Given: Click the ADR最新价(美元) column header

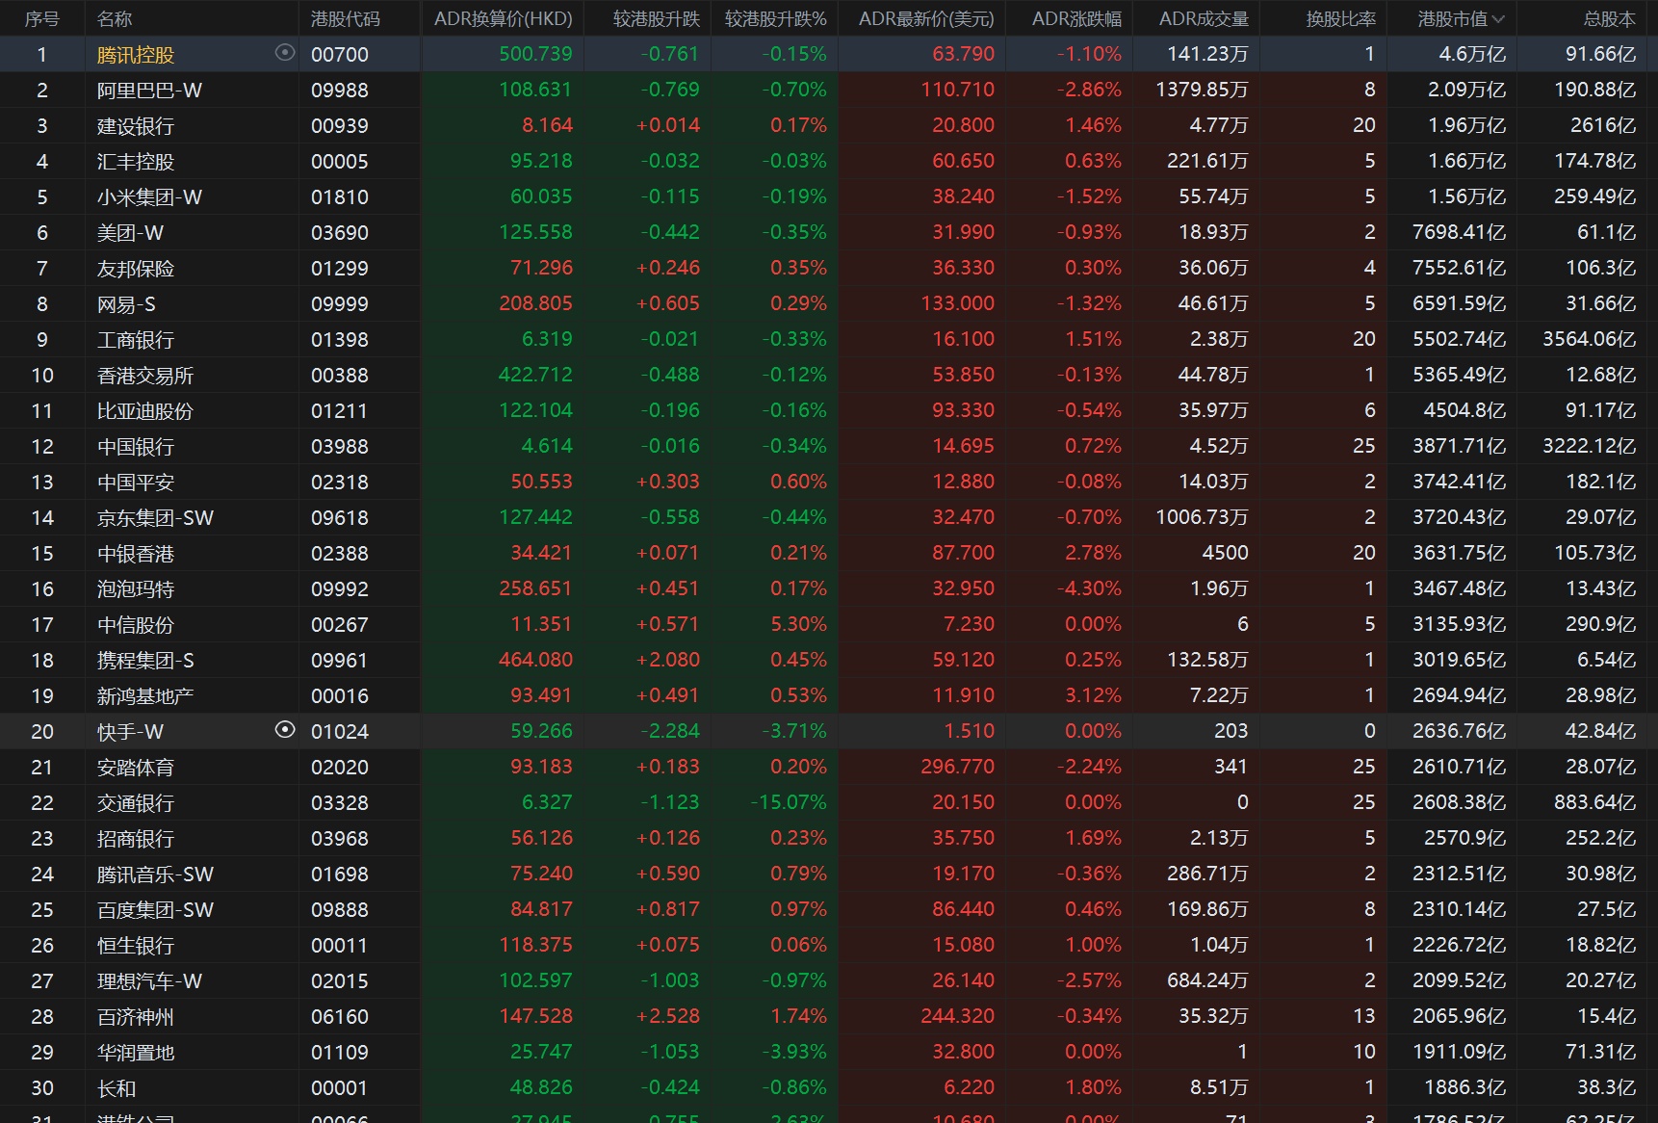Looking at the screenshot, I should coord(925,19).
